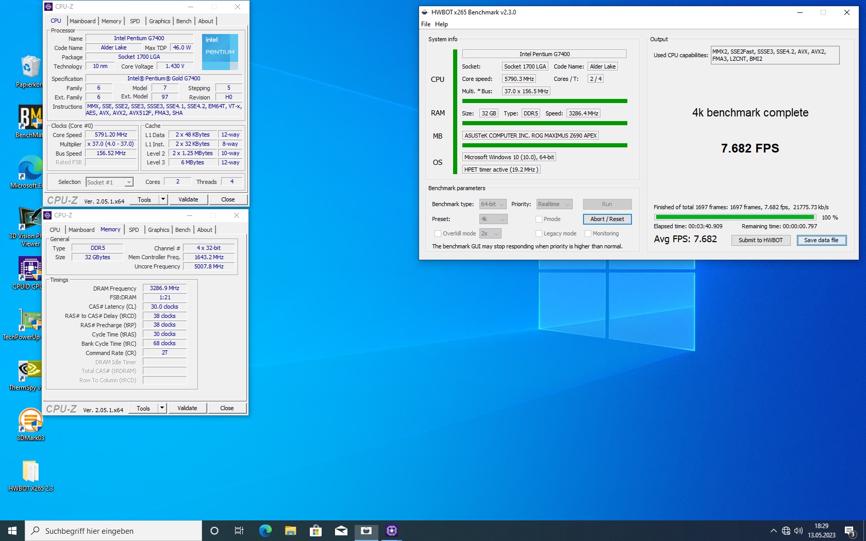Open the Priority Realtime dropdown

tap(554, 205)
